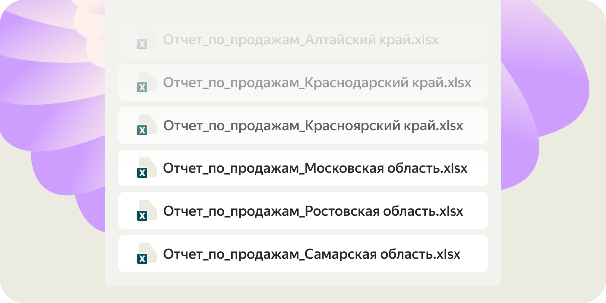The width and height of the screenshot is (606, 303).
Task: Click empty space right of the Краснодарский край filename
Action: tap(479, 83)
